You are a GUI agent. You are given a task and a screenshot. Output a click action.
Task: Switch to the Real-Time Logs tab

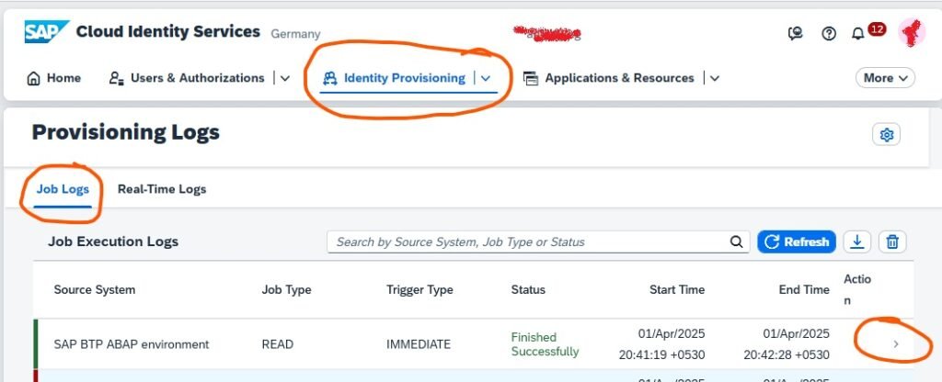[162, 189]
